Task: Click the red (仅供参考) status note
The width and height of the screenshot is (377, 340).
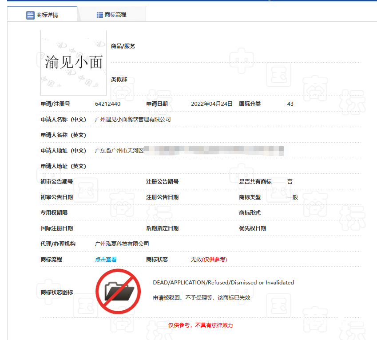Action: click(214, 260)
